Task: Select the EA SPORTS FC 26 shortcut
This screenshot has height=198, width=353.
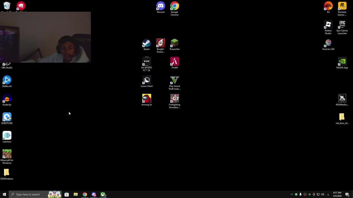Action: (146, 64)
